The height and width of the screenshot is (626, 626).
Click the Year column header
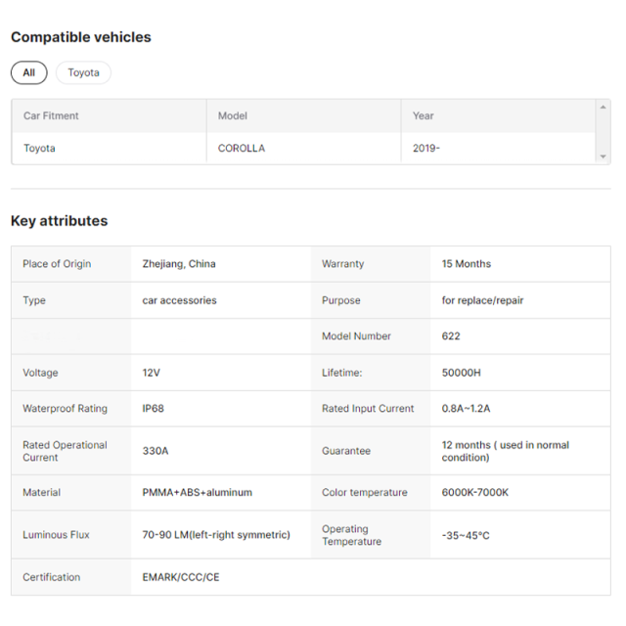tap(423, 115)
